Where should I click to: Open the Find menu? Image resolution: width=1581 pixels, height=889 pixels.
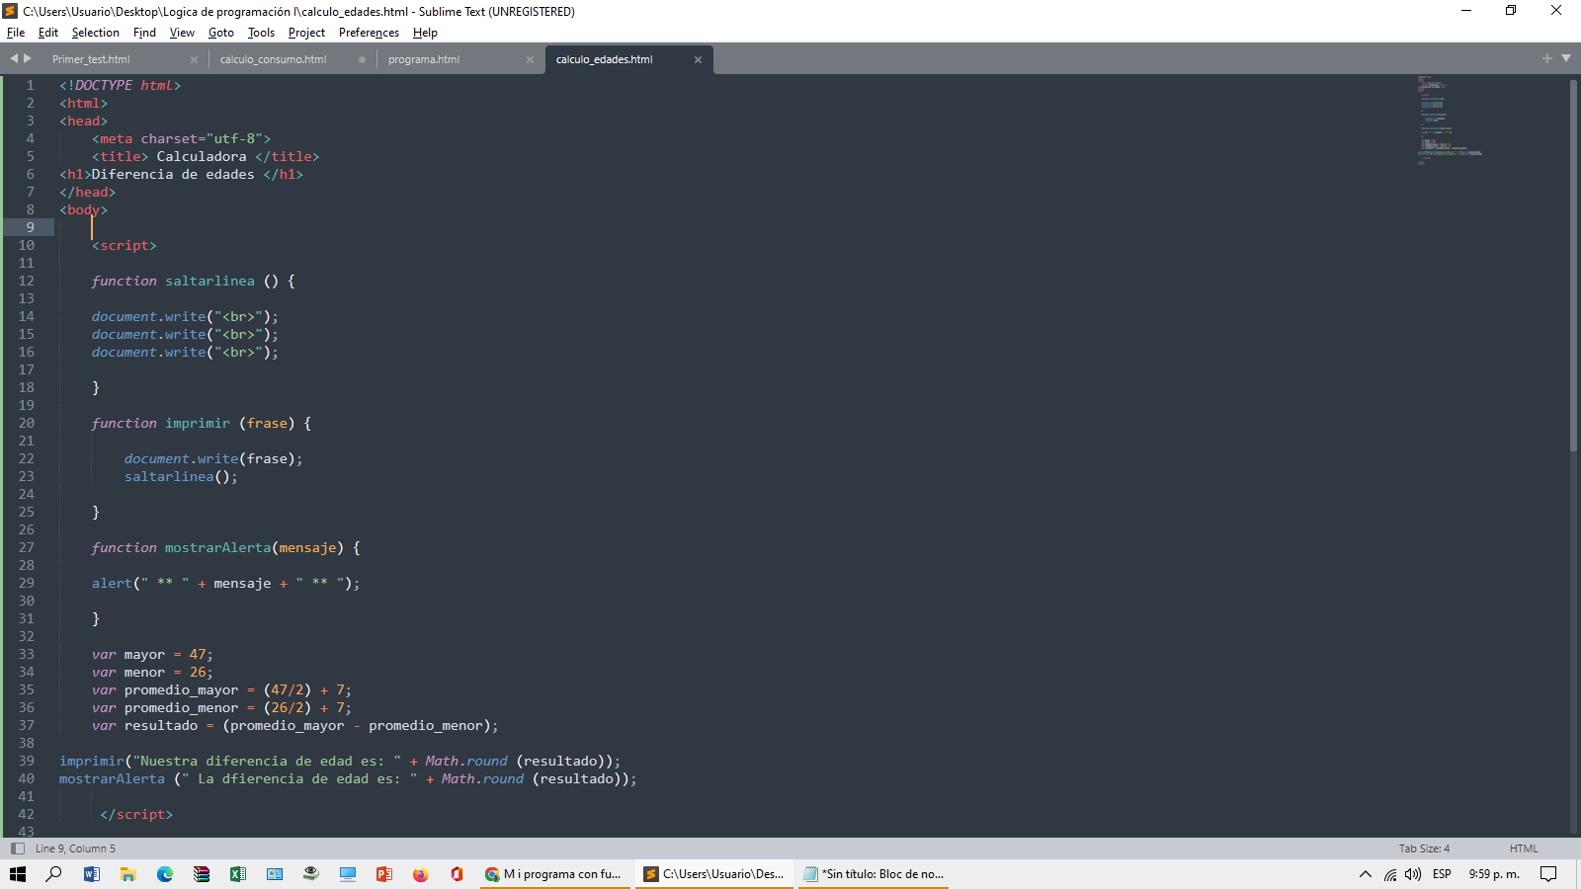click(144, 33)
